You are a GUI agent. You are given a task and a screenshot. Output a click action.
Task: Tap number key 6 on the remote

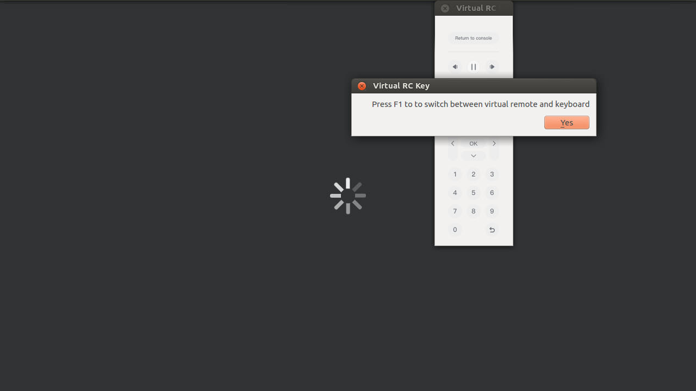[492, 193]
